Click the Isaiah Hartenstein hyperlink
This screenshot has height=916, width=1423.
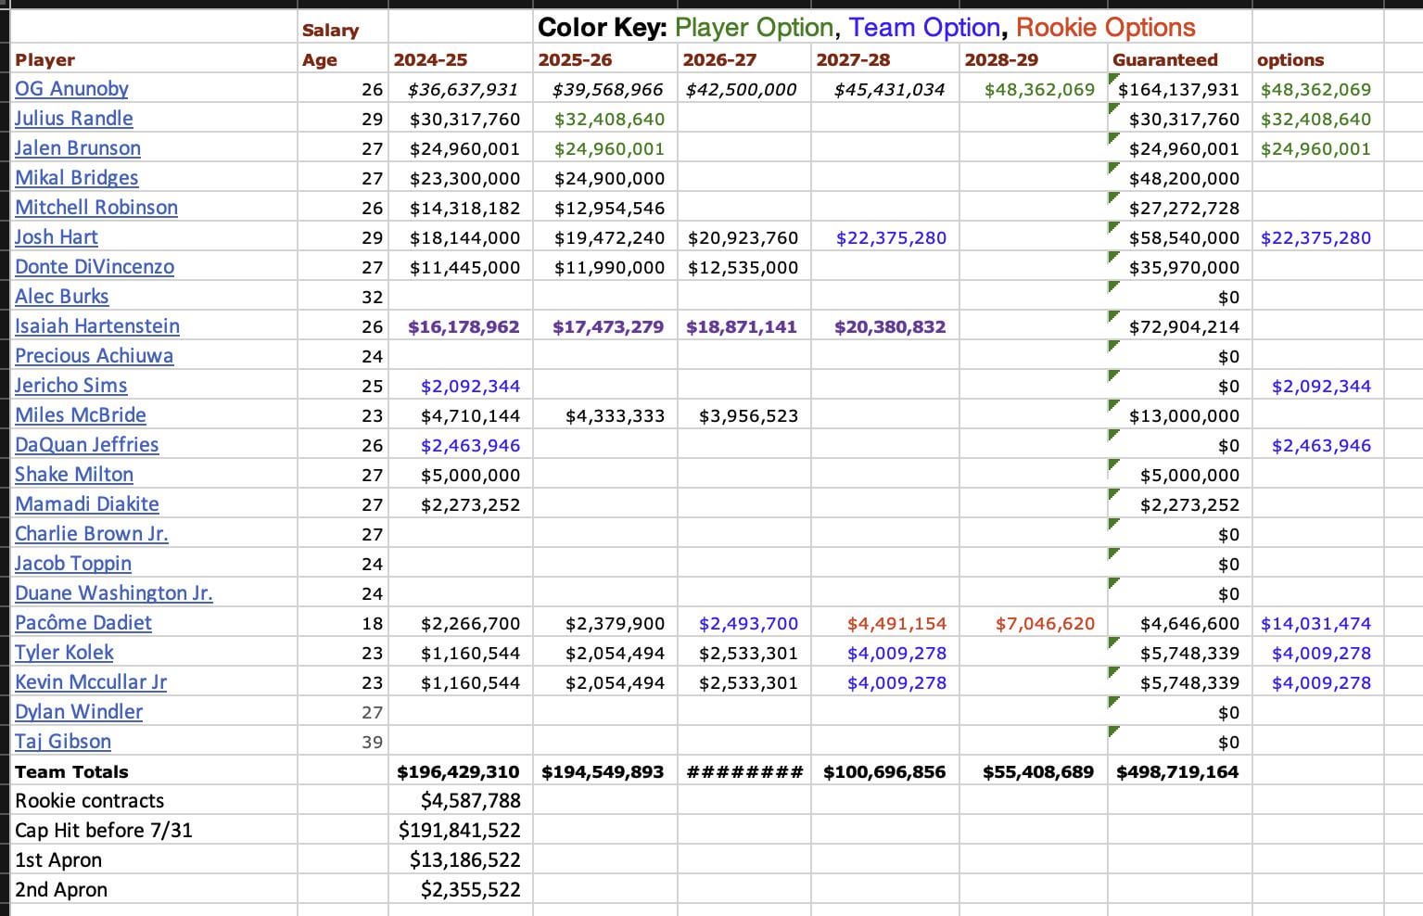pos(97,326)
